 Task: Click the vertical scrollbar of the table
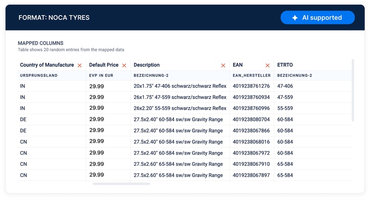(353, 90)
